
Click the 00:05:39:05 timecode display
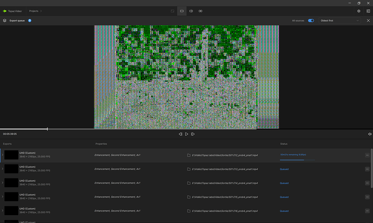click(10, 134)
